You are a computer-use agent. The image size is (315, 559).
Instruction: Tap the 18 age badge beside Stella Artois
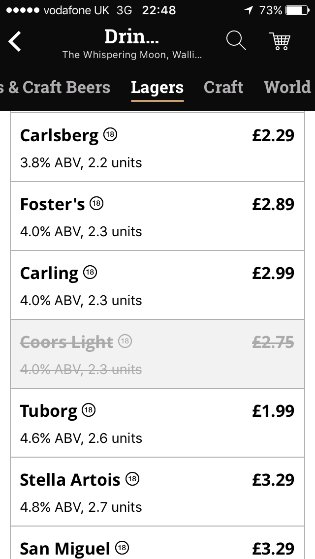132,479
